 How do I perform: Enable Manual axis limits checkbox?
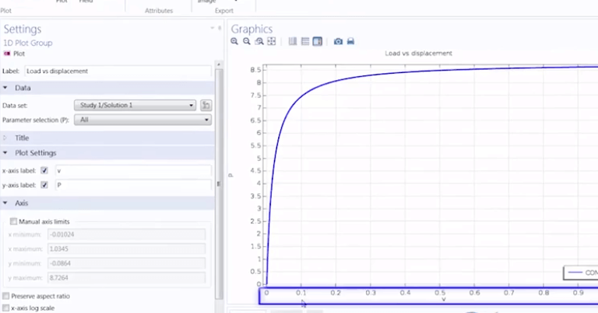coord(13,221)
